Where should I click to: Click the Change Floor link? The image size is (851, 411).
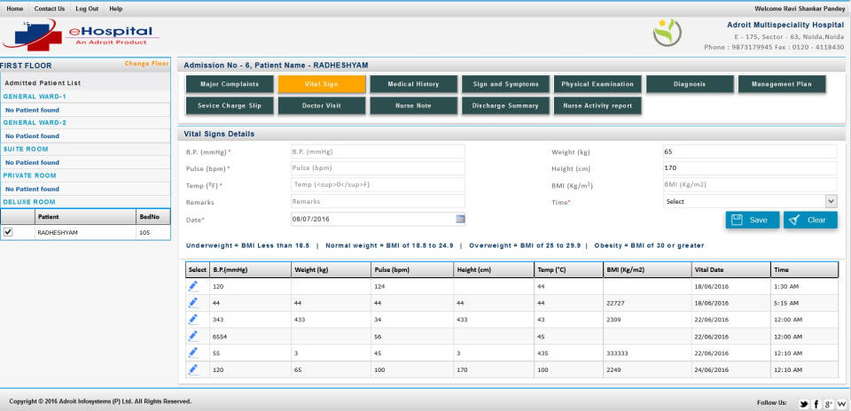pos(146,64)
